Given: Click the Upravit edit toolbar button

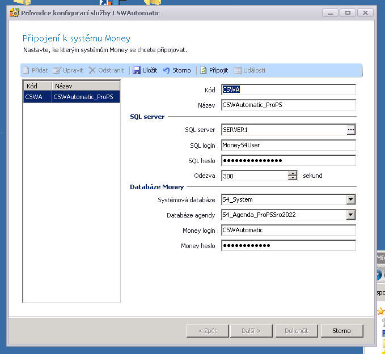Looking at the screenshot, I should tap(68, 70).
